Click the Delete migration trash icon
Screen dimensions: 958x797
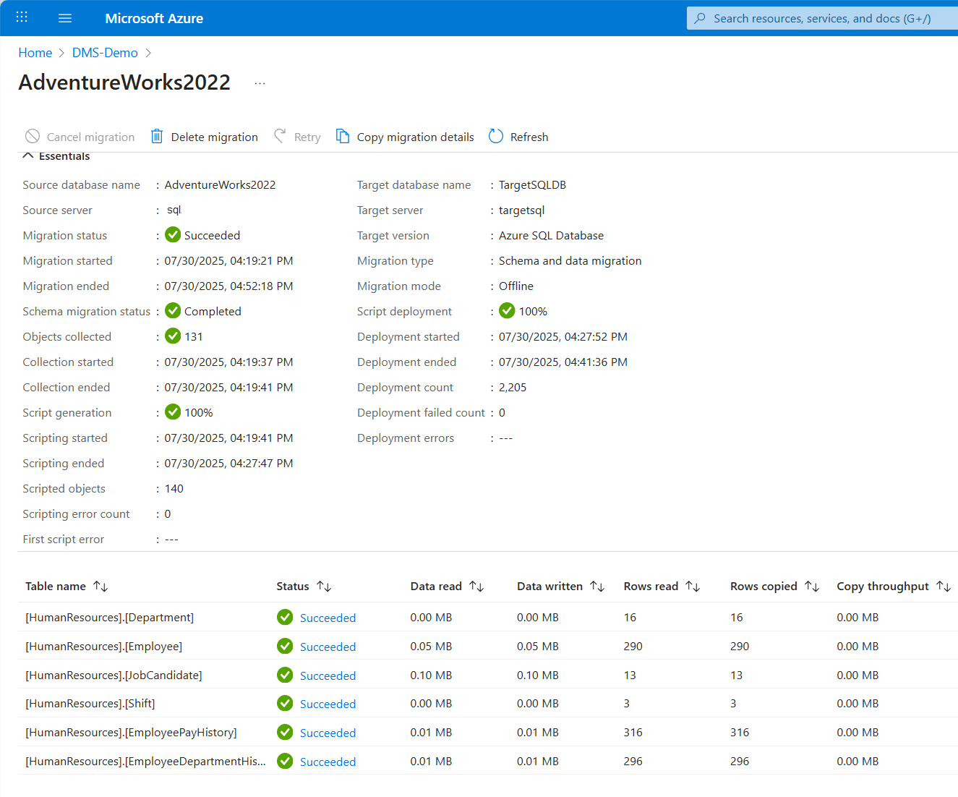tap(157, 136)
